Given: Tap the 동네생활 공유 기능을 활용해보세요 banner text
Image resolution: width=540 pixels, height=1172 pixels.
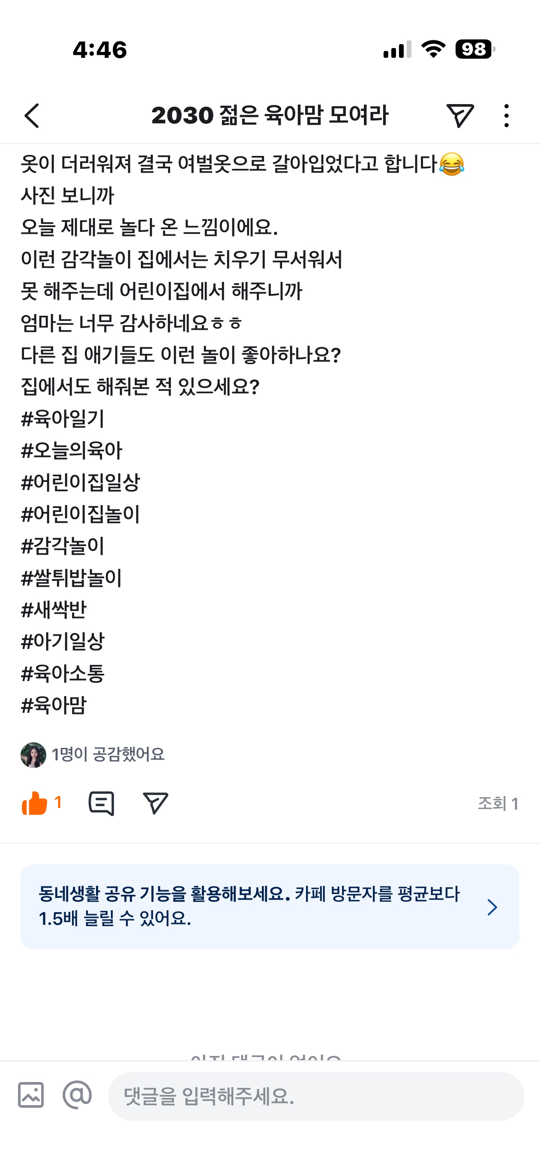Looking at the screenshot, I should [249, 906].
